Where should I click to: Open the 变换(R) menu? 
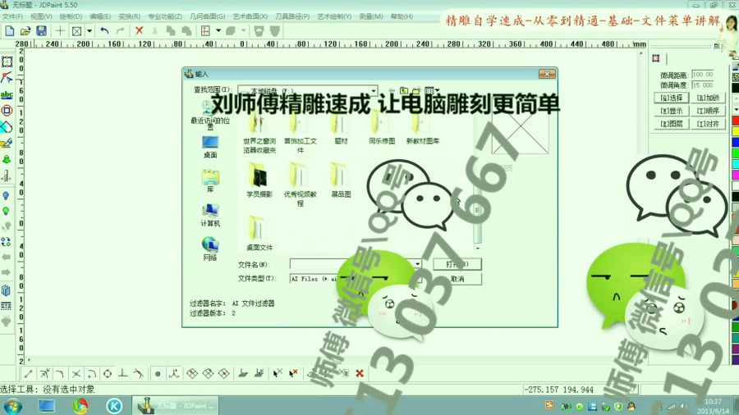pos(129,16)
